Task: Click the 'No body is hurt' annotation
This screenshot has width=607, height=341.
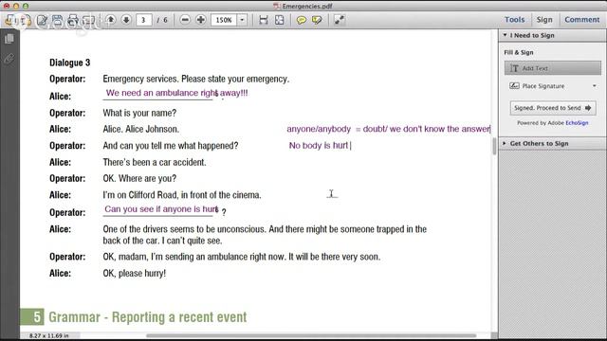Action: click(319, 145)
